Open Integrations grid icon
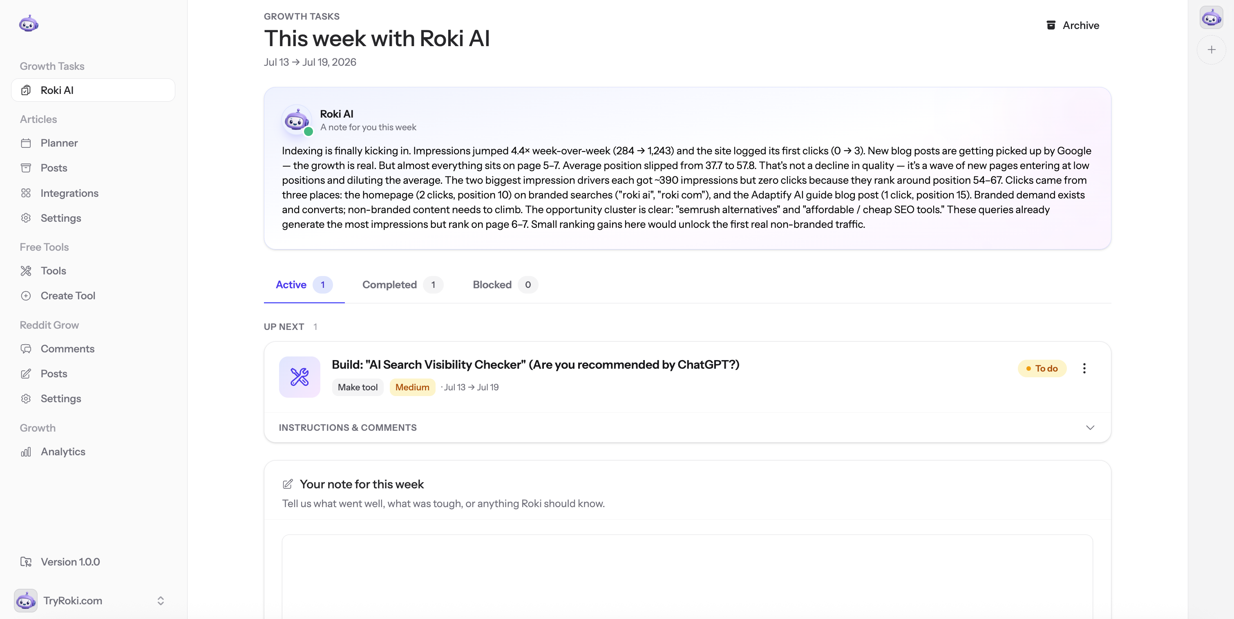The image size is (1234, 619). [26, 193]
